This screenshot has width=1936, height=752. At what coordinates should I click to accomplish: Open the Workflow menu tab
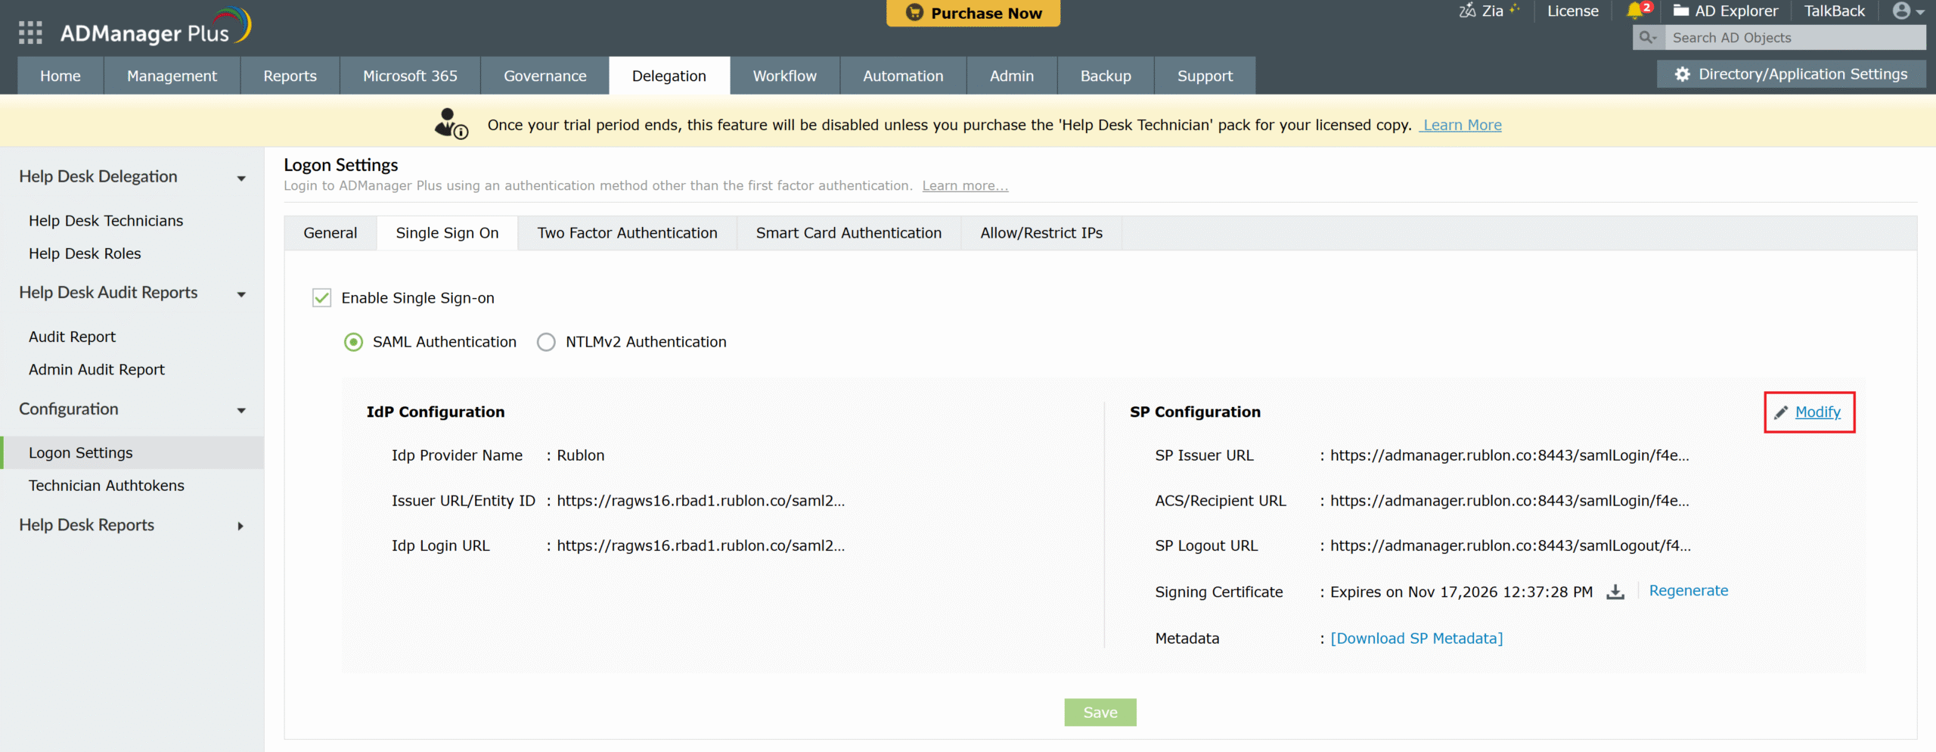click(784, 76)
